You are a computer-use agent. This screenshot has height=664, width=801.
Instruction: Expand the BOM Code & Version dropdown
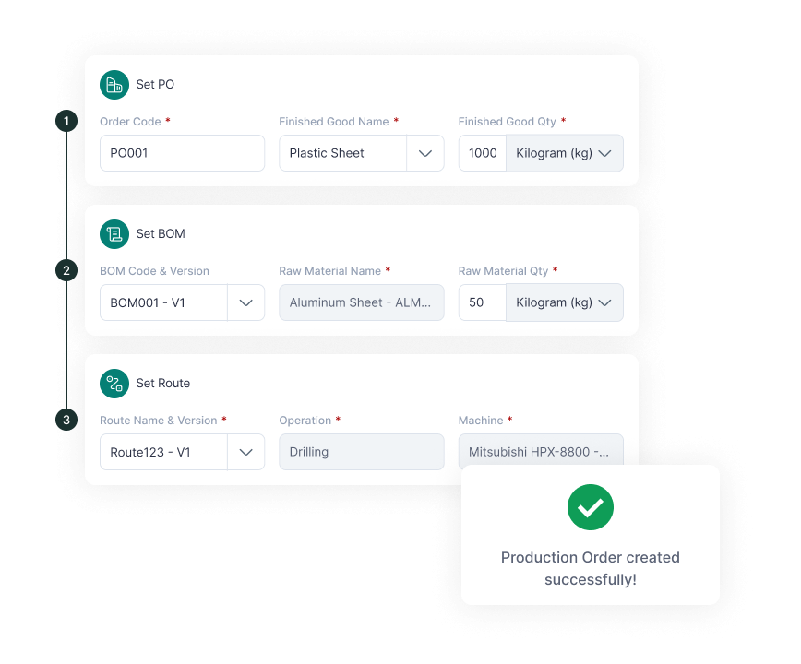[x=245, y=302]
